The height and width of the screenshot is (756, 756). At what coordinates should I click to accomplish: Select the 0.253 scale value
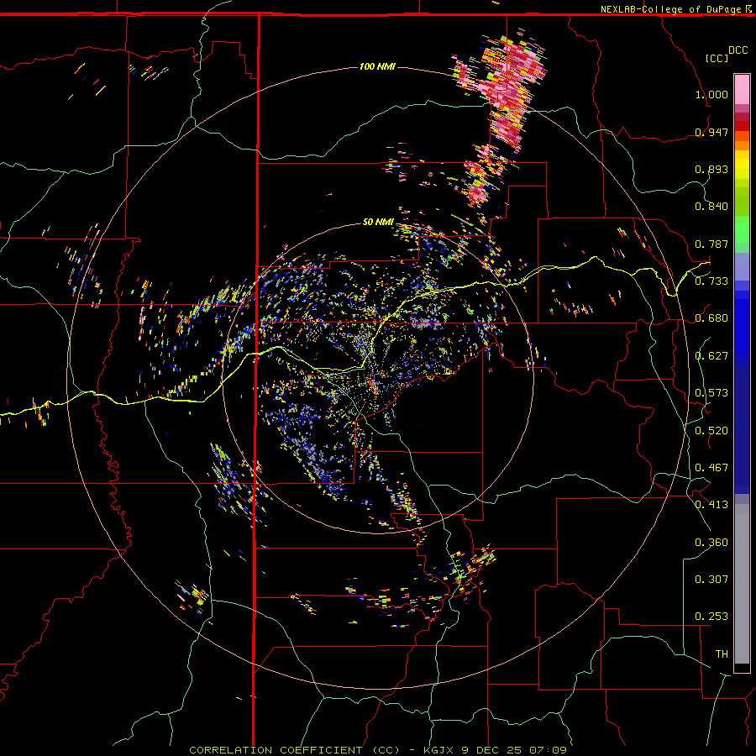(x=711, y=617)
